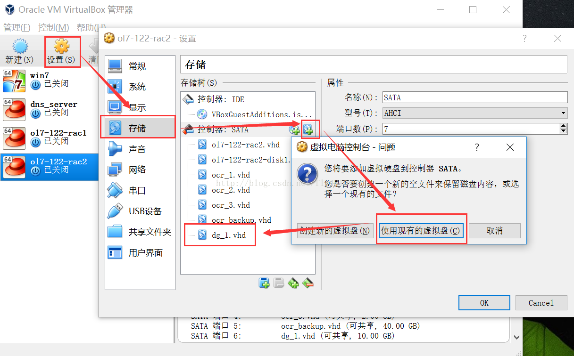Click the help question mark in settings title bar
This screenshot has height=356, width=574.
pyautogui.click(x=524, y=39)
